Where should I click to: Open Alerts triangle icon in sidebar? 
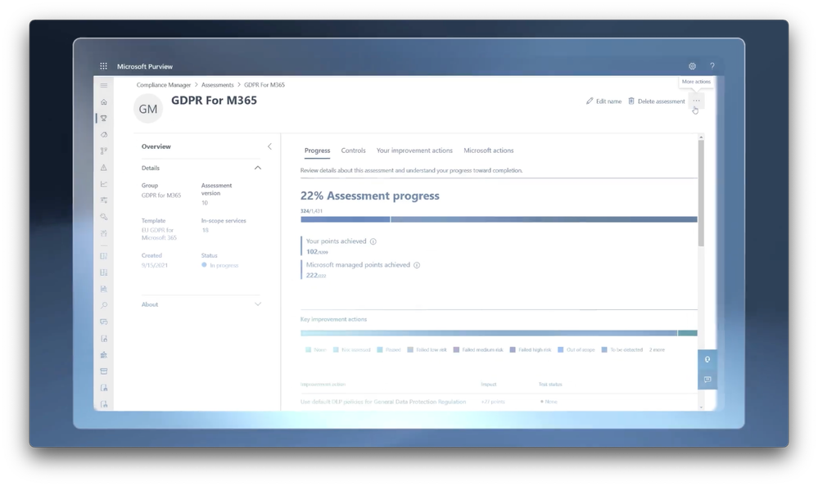(x=104, y=168)
